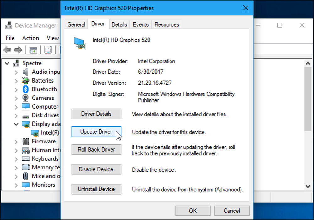Select the Spectre computer root icon
Image resolution: width=314 pixels, height=220 pixels.
tap(16, 63)
